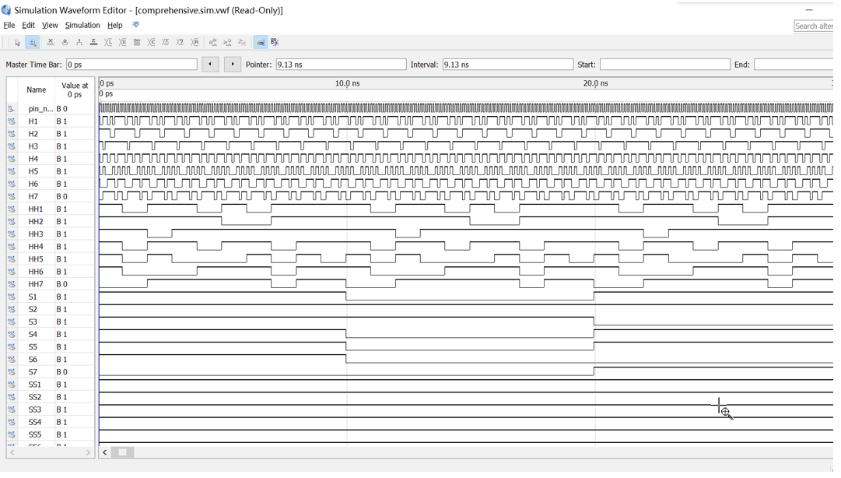Apply High Impedance (Z) toolbar icon
This screenshot has width=841, height=478.
tap(94, 42)
